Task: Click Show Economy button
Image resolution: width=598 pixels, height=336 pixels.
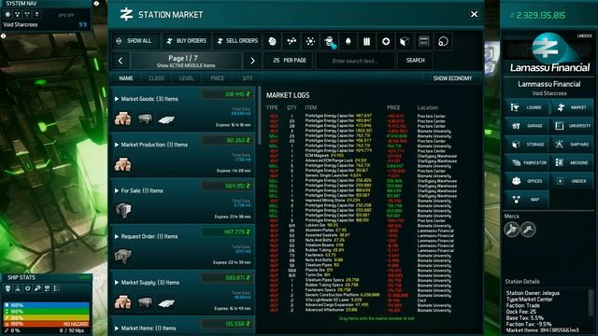Action: click(x=452, y=78)
